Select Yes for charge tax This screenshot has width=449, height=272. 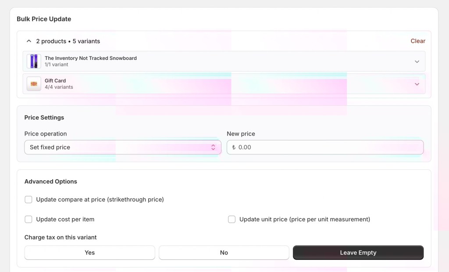point(89,253)
